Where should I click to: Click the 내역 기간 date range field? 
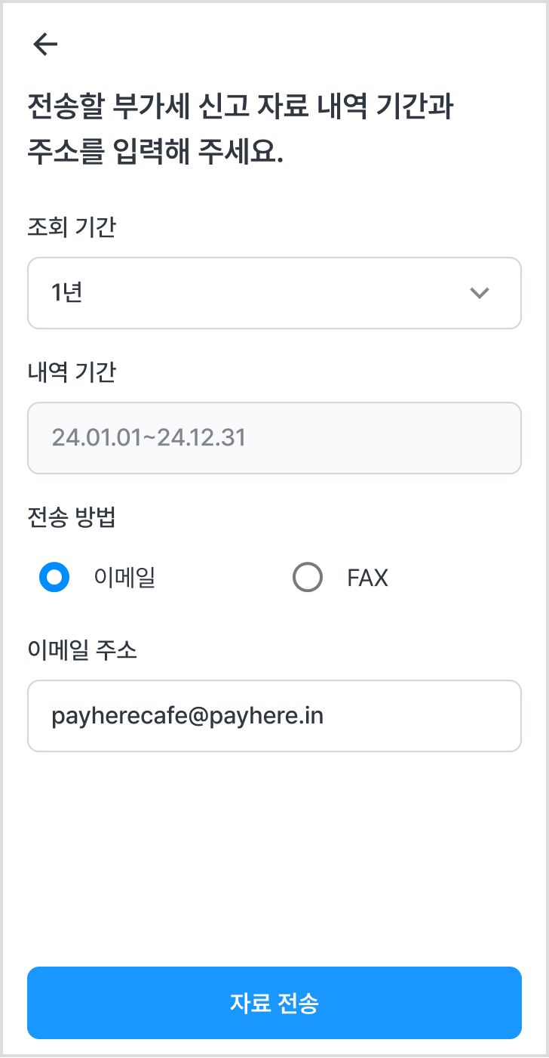(x=274, y=438)
